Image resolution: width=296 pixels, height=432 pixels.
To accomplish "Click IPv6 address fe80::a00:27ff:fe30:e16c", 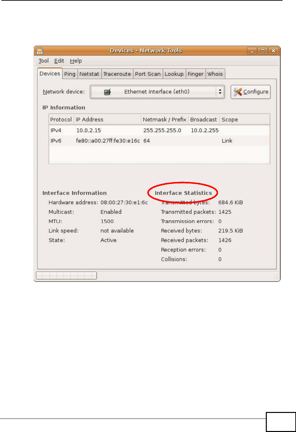I will point(108,141).
